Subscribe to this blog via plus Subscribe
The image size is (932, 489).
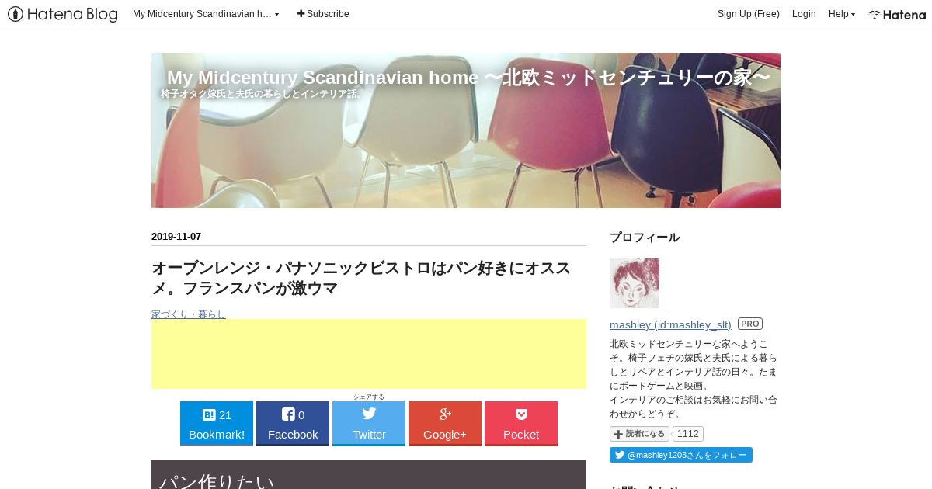(x=323, y=14)
